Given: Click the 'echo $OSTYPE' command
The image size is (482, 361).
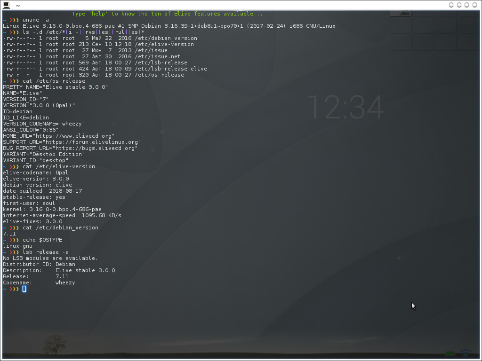Looking at the screenshot, I should [42, 240].
